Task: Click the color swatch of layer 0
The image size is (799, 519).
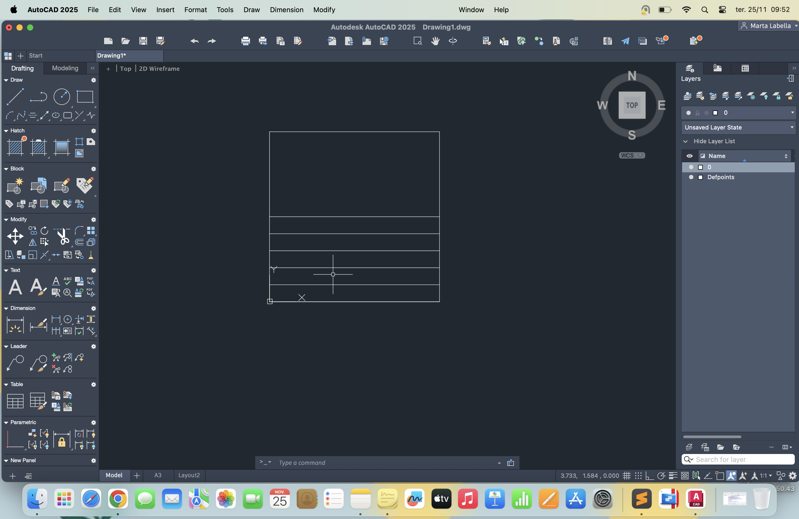Action: click(701, 167)
